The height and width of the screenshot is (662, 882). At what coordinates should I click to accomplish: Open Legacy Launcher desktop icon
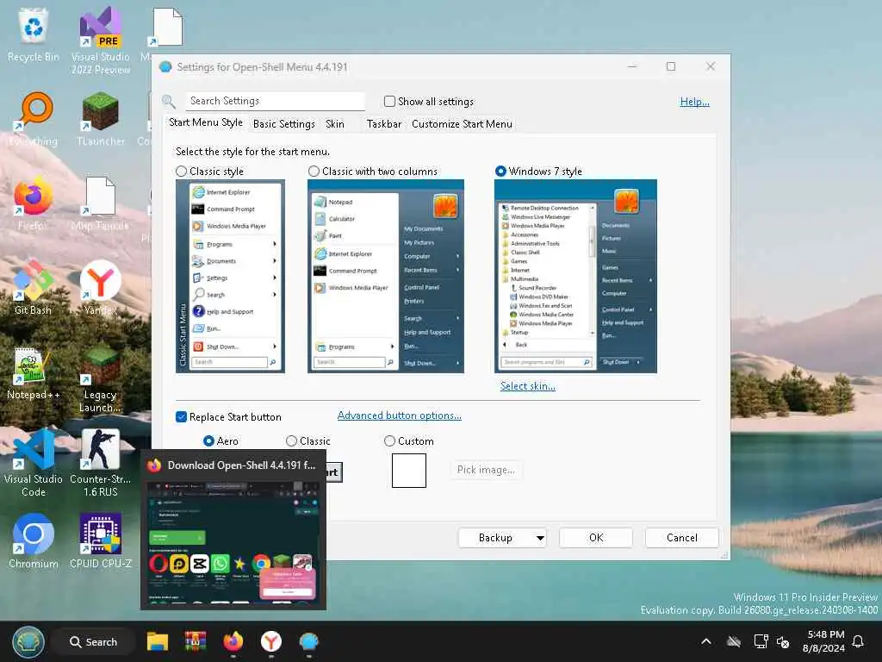101,379
